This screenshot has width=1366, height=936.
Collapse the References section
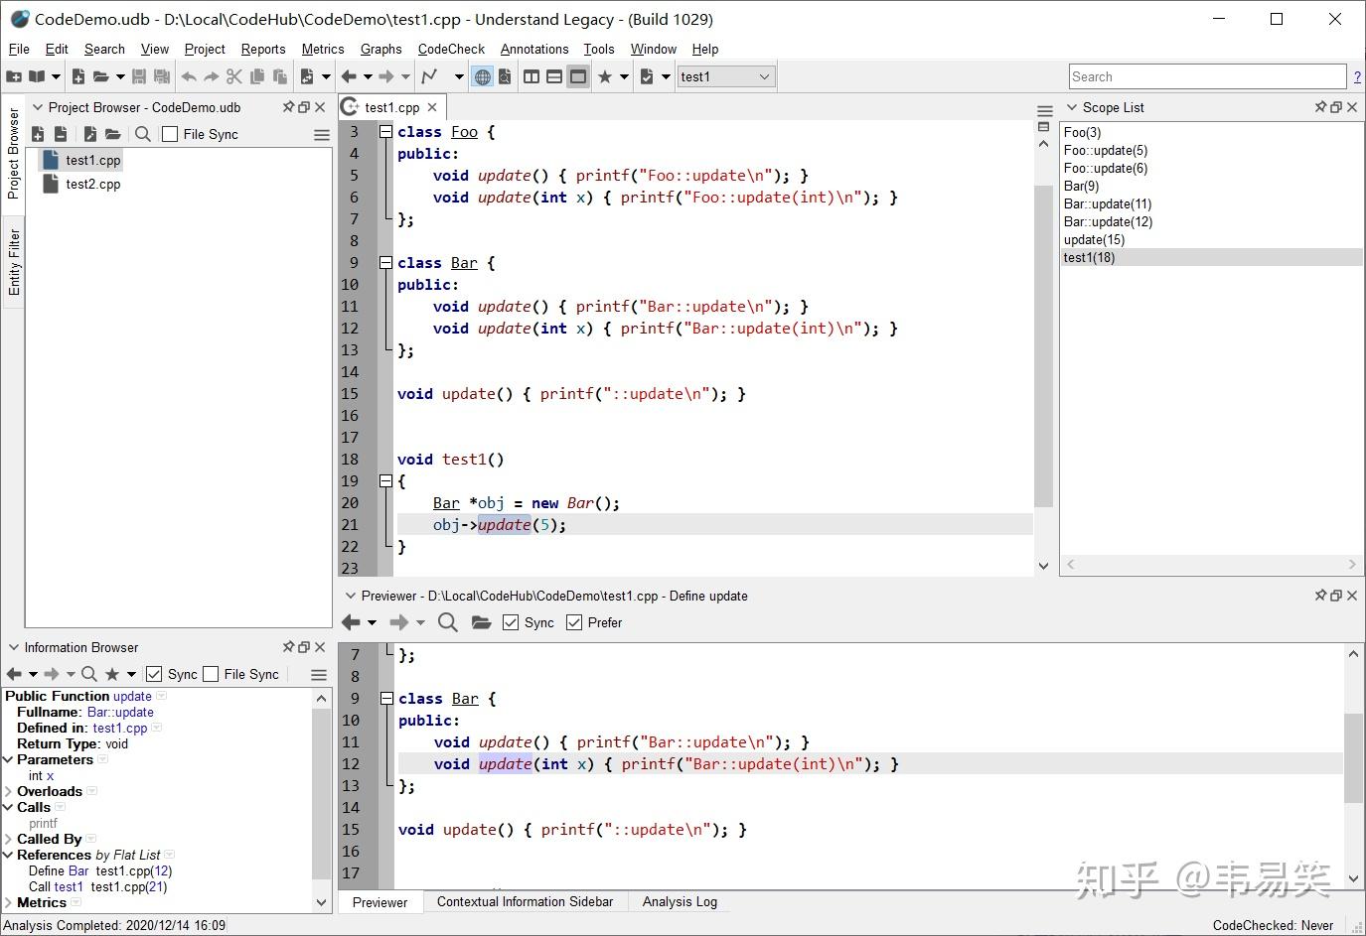(x=9, y=855)
